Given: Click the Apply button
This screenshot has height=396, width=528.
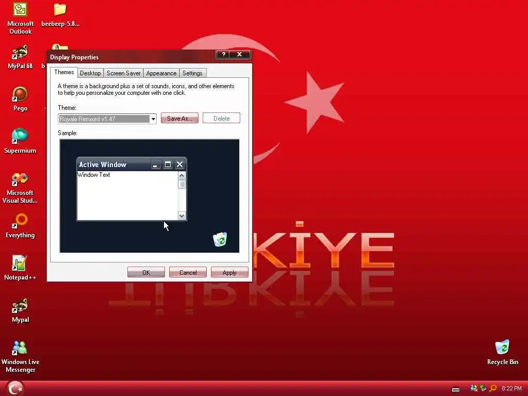Looking at the screenshot, I should click(229, 272).
